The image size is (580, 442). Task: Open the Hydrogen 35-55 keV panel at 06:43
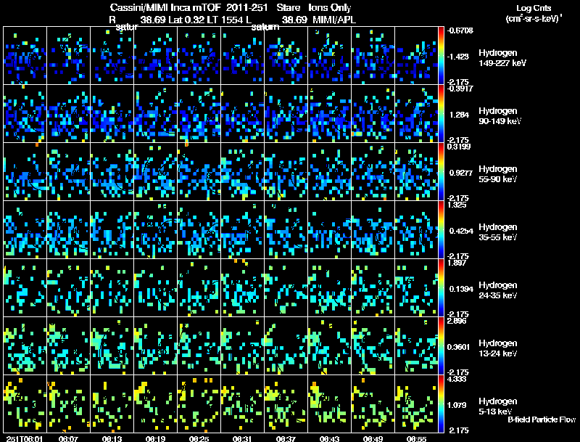click(x=330, y=229)
